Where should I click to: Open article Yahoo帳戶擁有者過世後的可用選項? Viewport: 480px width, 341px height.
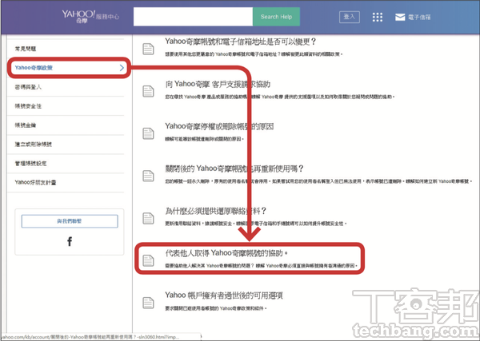click(224, 295)
